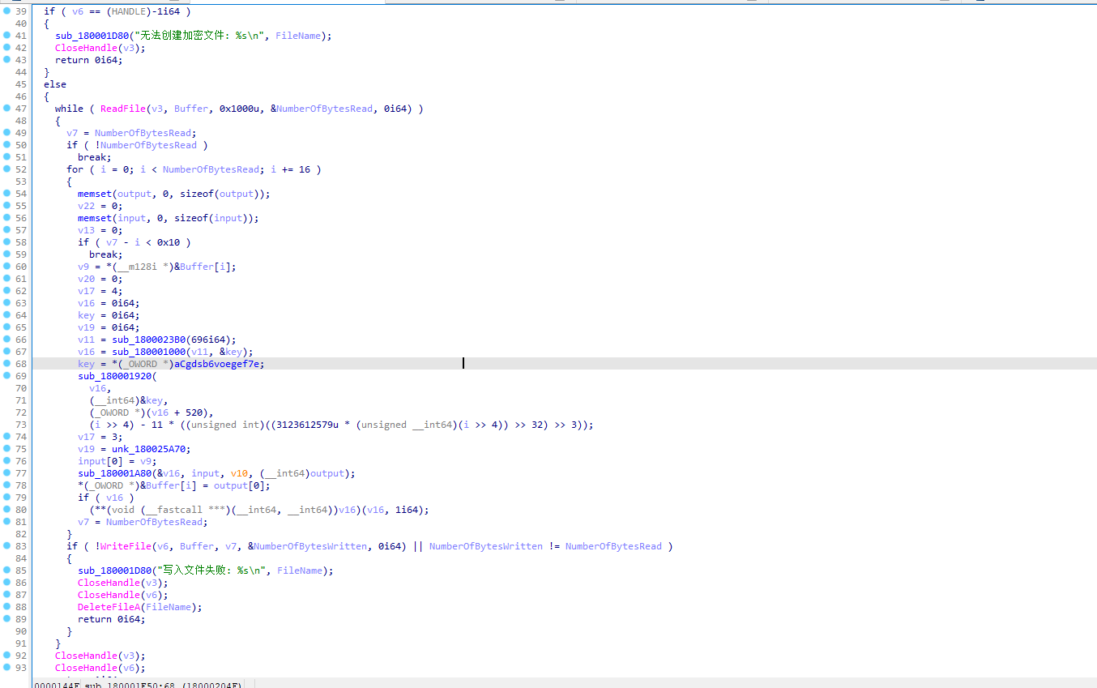Screen dimensions: 1097x688
Task: Toggle the breakpoint dot on line 66
Action: point(6,339)
